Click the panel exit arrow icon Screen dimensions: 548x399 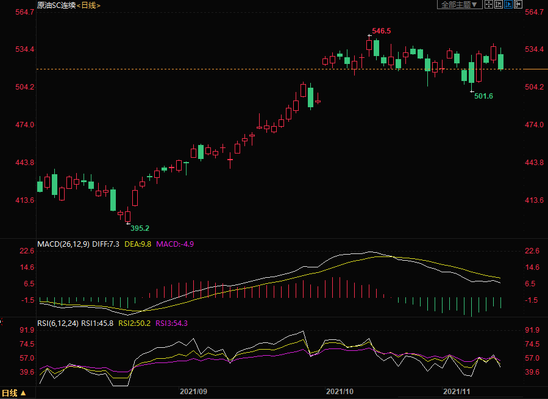tap(518, 4)
